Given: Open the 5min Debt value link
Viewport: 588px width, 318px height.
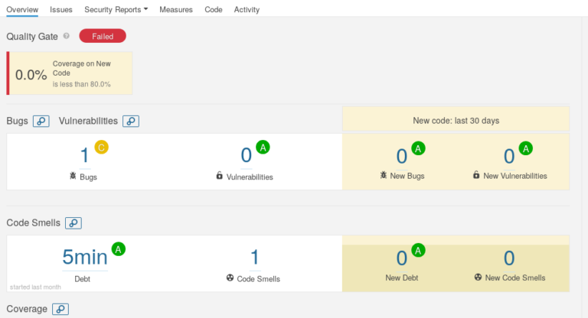Looking at the screenshot, I should tap(84, 258).
